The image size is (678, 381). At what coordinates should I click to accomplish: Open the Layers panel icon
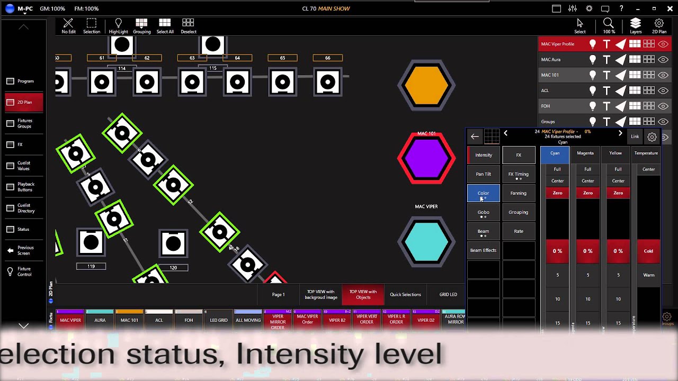point(636,25)
